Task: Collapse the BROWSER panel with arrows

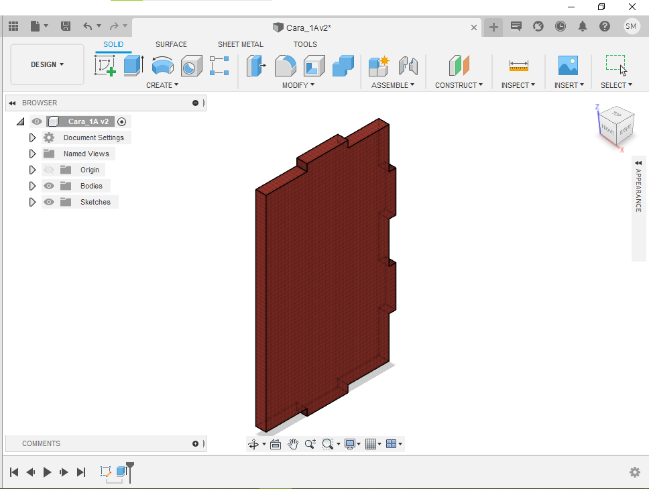Action: 12,103
